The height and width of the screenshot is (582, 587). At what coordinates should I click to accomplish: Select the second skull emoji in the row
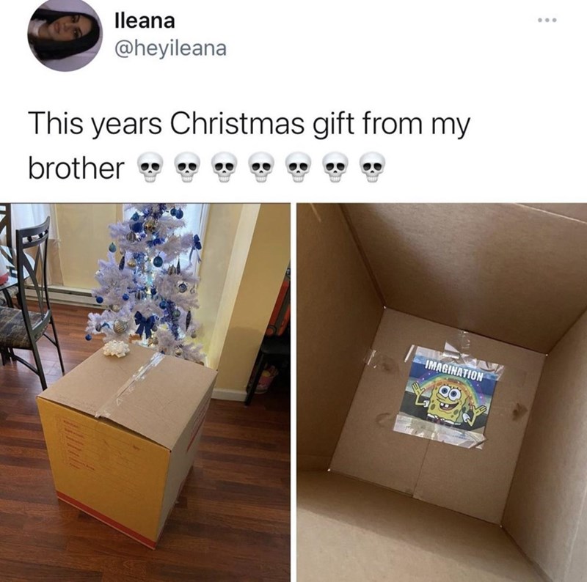tap(187, 167)
